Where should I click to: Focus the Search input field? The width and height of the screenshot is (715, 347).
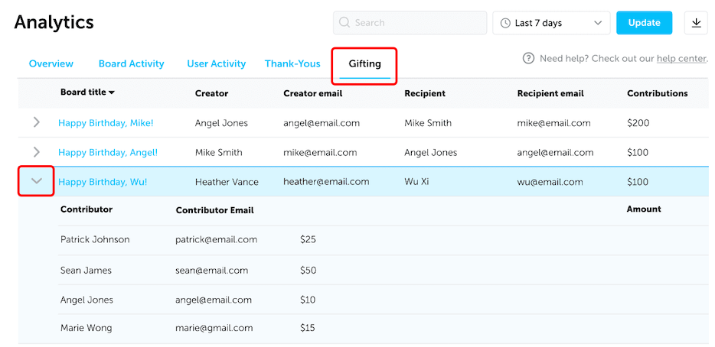(x=410, y=23)
